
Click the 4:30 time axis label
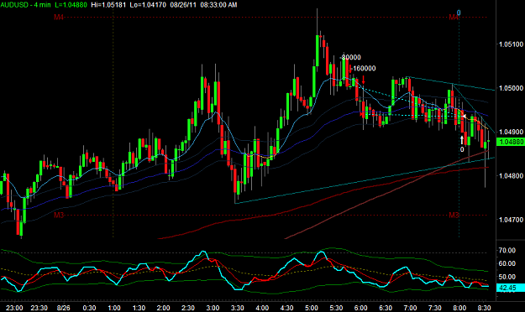(287, 308)
